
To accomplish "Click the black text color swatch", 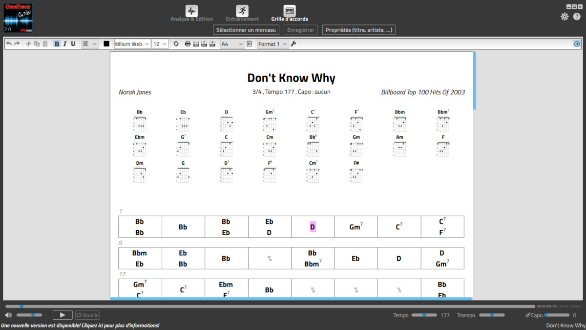I will 106,44.
